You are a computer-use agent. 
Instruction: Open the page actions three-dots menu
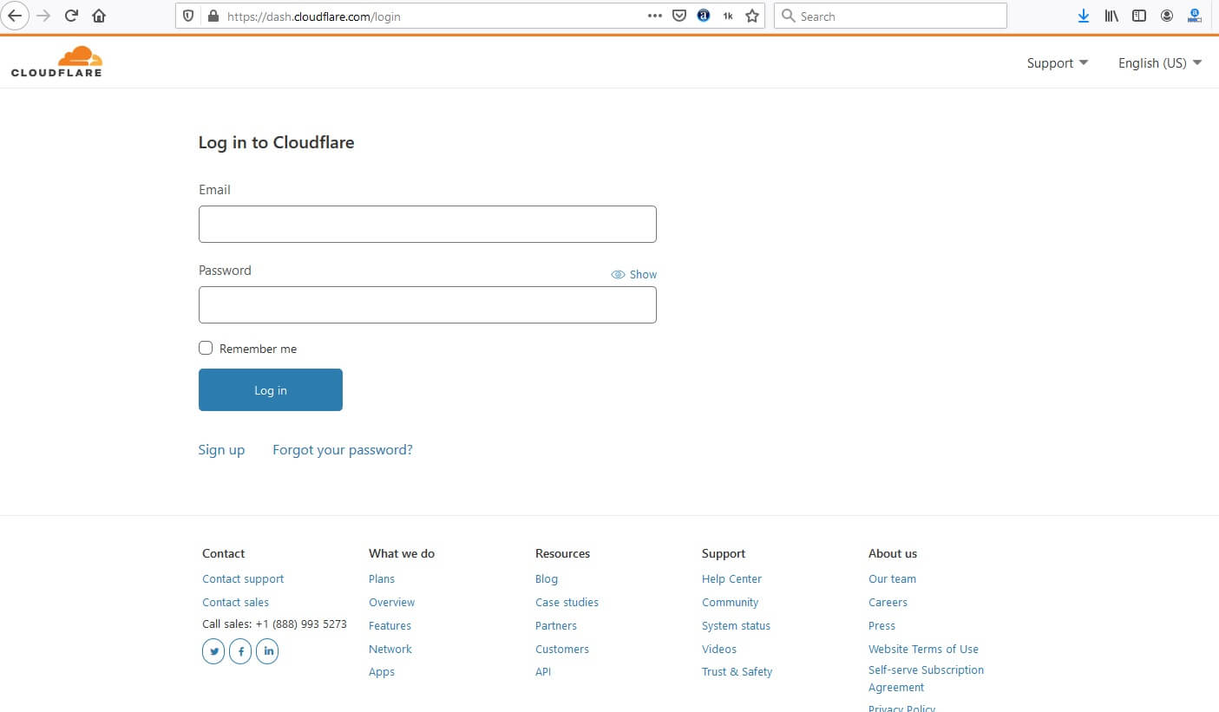pos(655,16)
